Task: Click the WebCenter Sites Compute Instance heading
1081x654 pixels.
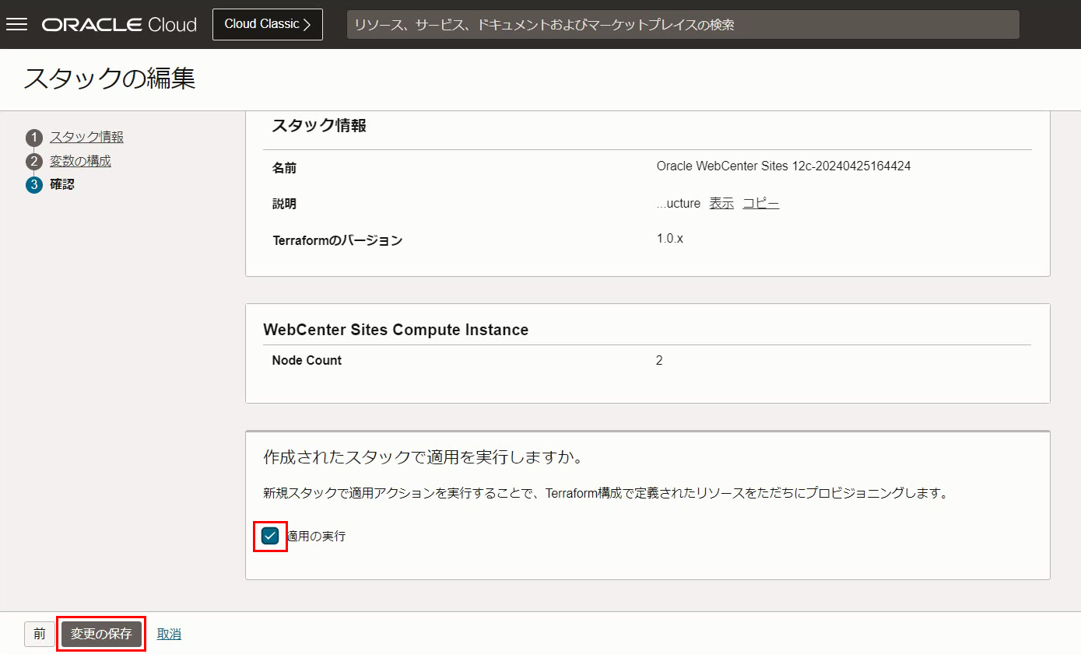Action: pyautogui.click(x=396, y=330)
